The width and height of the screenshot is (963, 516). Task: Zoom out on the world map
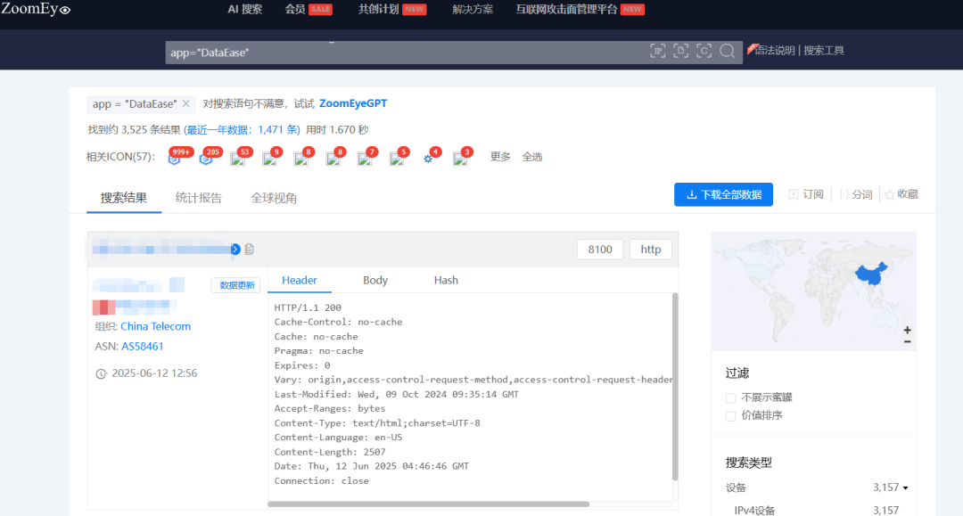coord(907,341)
